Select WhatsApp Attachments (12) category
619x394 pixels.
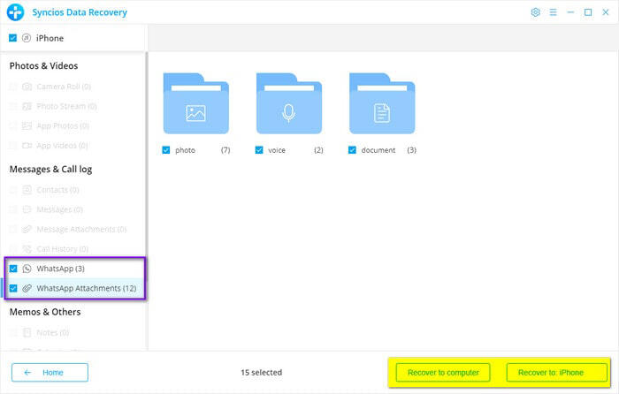pyautogui.click(x=86, y=288)
